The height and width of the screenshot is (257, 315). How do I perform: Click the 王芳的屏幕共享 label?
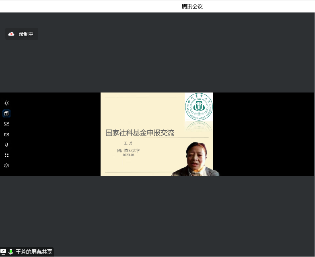pyautogui.click(x=34, y=252)
